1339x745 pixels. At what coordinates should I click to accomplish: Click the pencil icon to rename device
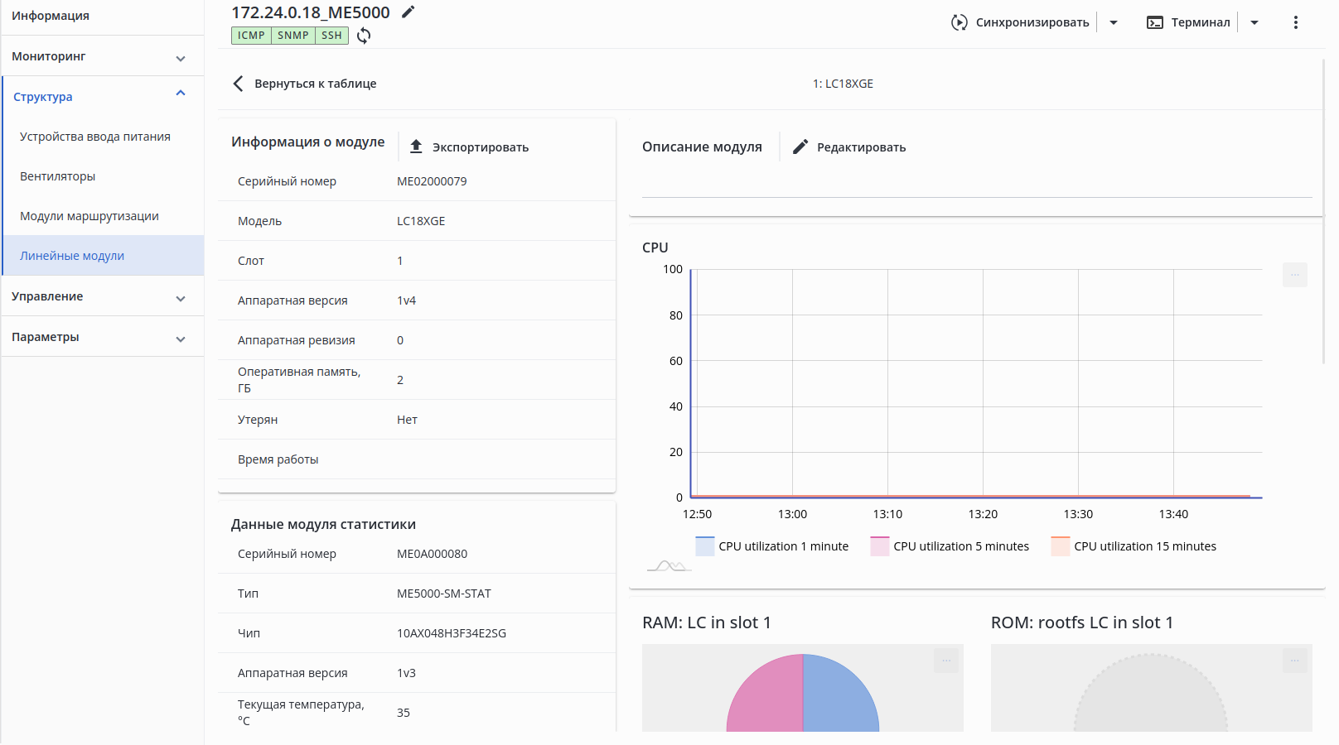click(408, 12)
